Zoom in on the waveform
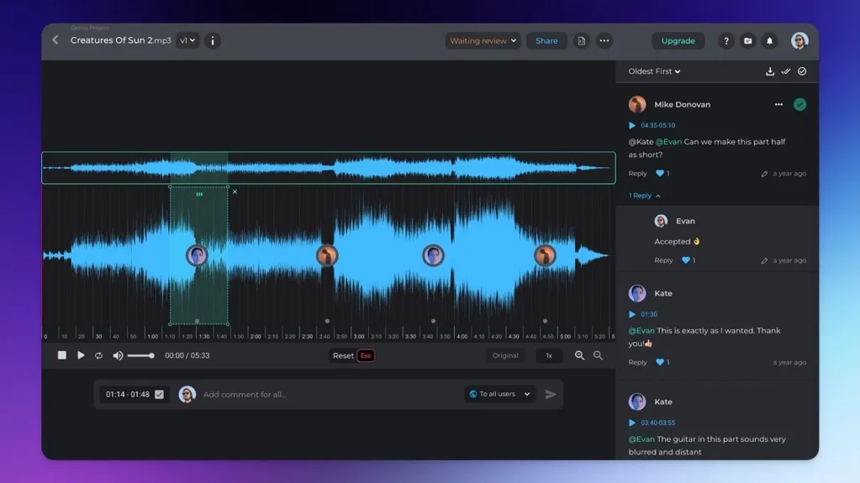The width and height of the screenshot is (860, 483). (x=579, y=355)
